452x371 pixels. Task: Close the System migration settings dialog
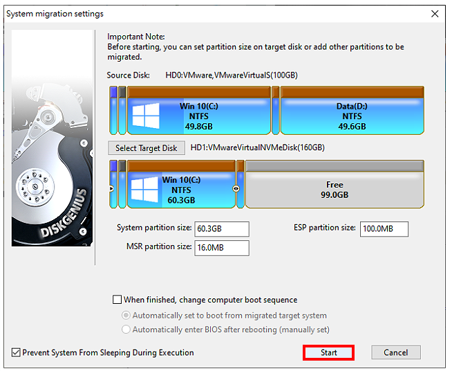[x=435, y=14]
